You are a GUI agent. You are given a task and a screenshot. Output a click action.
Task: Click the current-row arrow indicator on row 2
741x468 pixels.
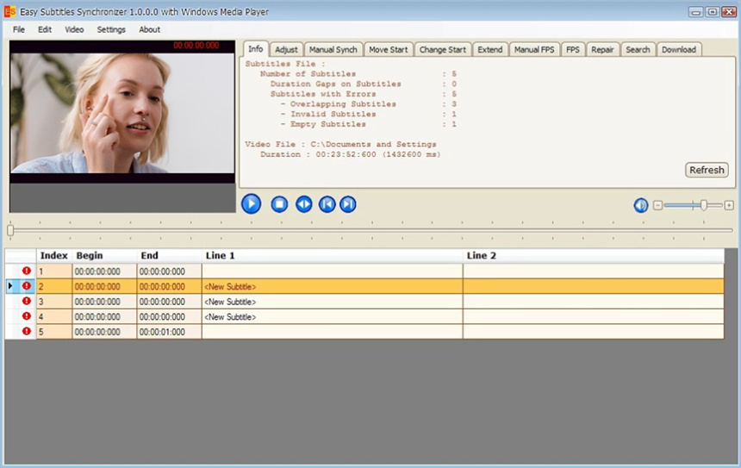(10, 286)
